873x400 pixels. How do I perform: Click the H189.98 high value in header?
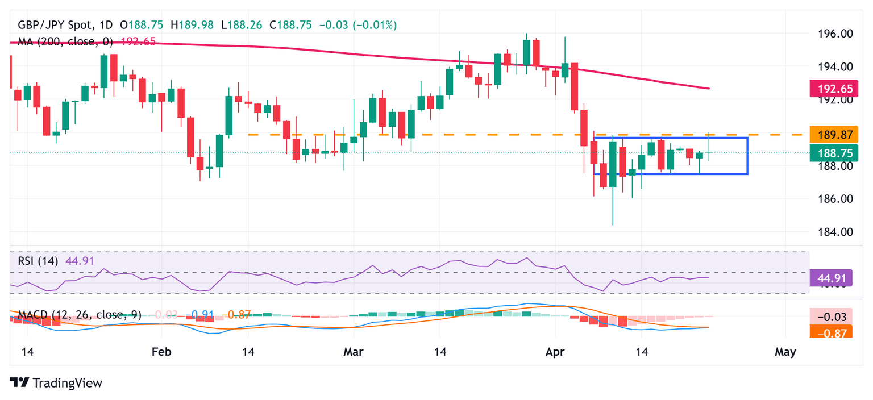(x=194, y=25)
